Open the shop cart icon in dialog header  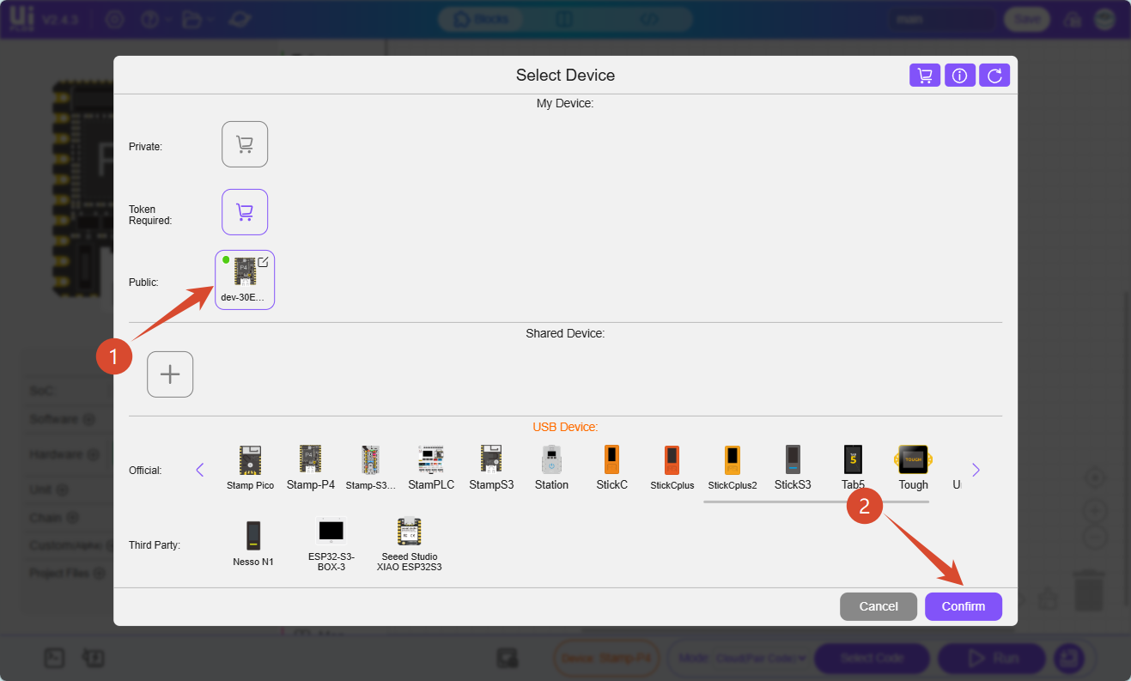coord(925,76)
